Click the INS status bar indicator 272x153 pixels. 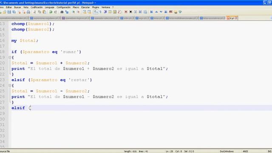click(269, 151)
